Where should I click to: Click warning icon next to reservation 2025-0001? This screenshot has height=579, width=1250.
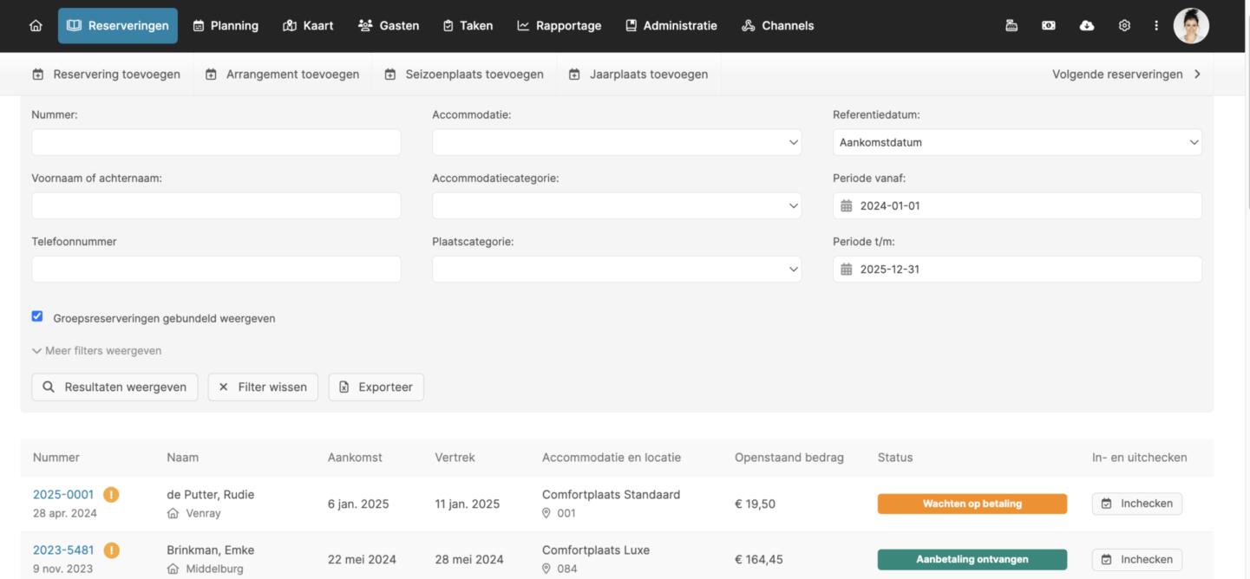point(111,495)
